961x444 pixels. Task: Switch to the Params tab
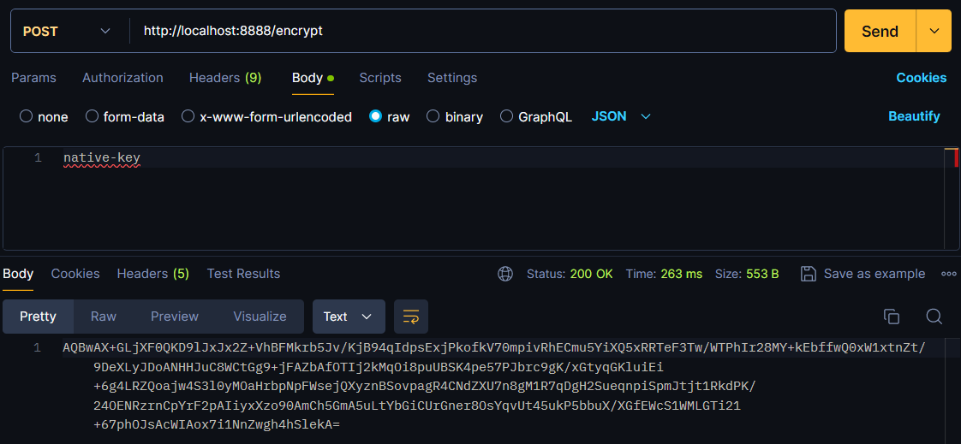(33, 78)
